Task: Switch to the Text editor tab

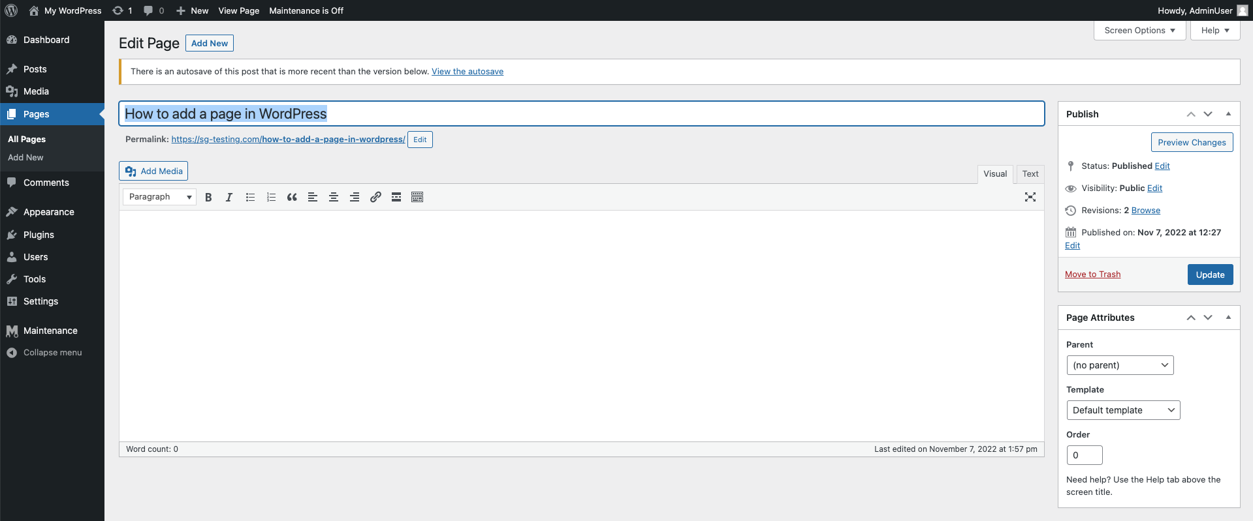Action: pos(1030,174)
